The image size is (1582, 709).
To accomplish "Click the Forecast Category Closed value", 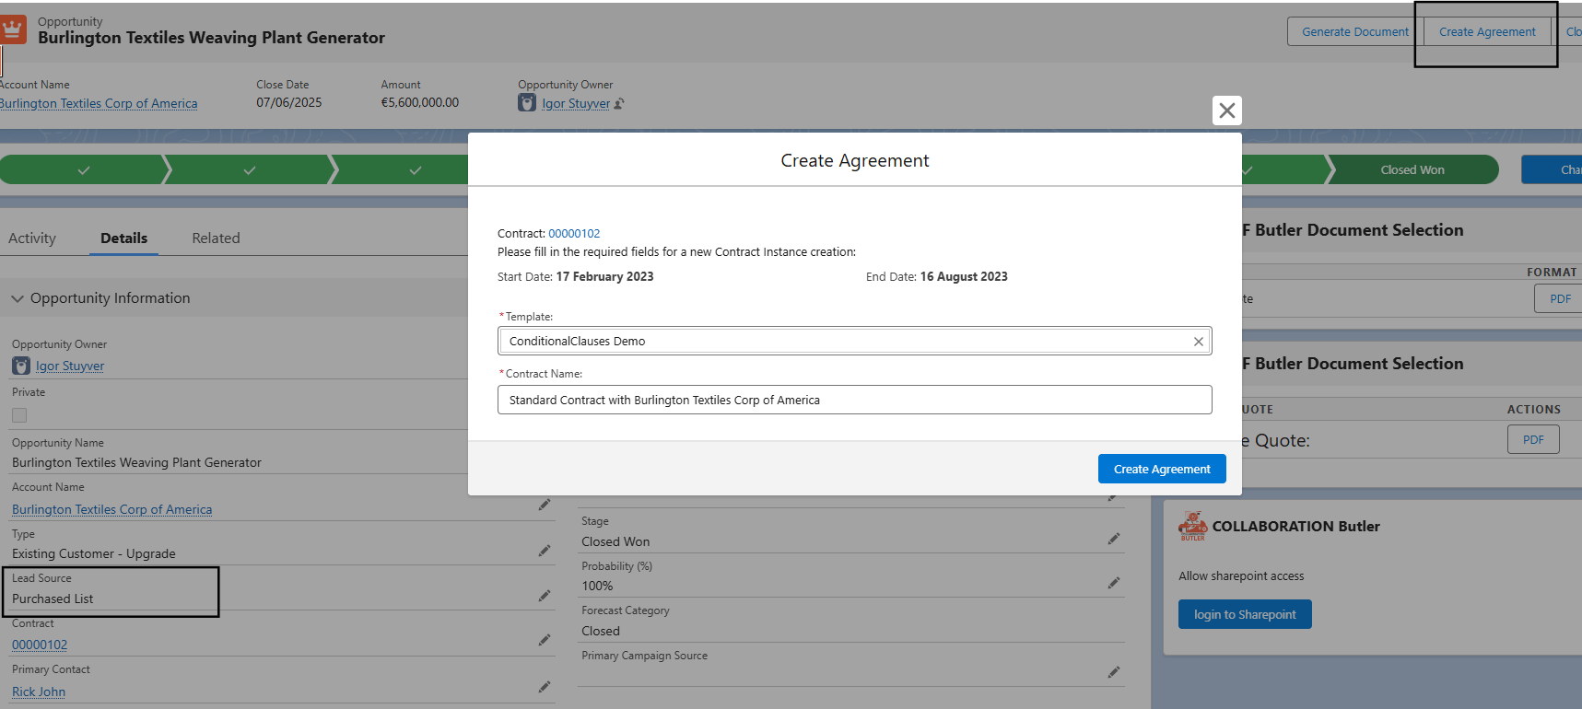I will click(601, 632).
